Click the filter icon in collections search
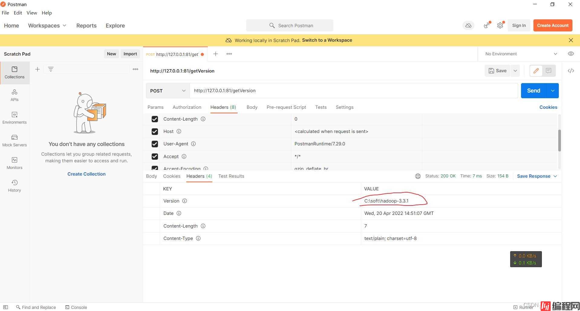This screenshot has width=580, height=311. pyautogui.click(x=51, y=69)
